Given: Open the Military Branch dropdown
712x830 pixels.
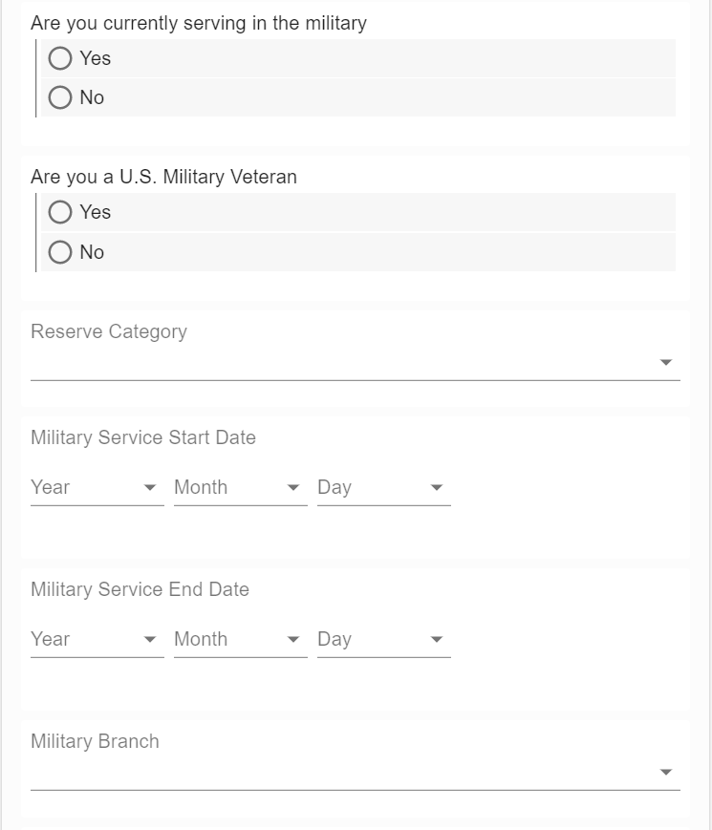Looking at the screenshot, I should tap(344, 773).
